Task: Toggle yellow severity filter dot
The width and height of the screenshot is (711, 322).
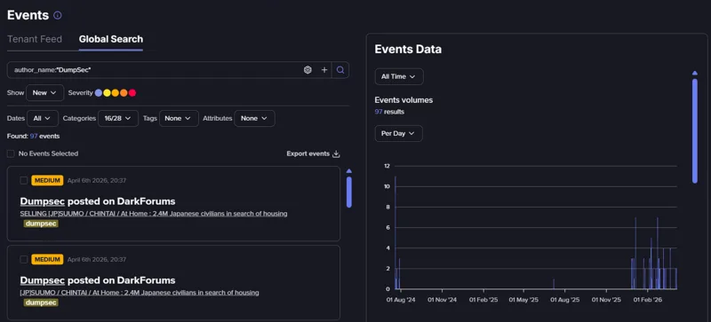Action: pos(107,93)
